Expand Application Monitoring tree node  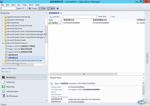[x=2, y=20]
